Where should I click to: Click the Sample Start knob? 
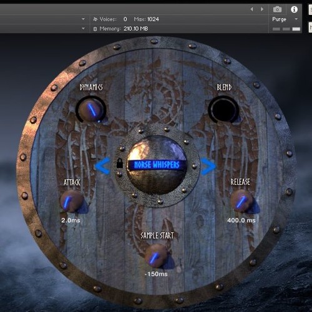(156, 256)
